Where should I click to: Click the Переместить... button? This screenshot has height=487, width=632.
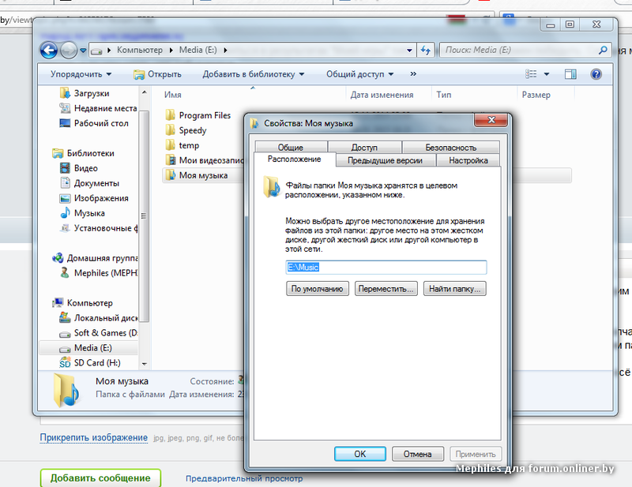(386, 289)
